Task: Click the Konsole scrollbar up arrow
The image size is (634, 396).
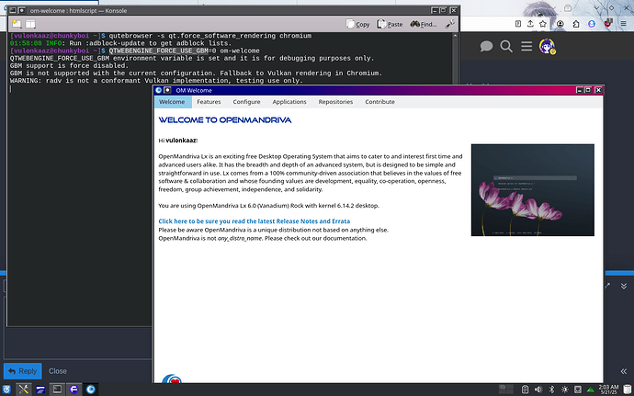Action: pyautogui.click(x=455, y=36)
